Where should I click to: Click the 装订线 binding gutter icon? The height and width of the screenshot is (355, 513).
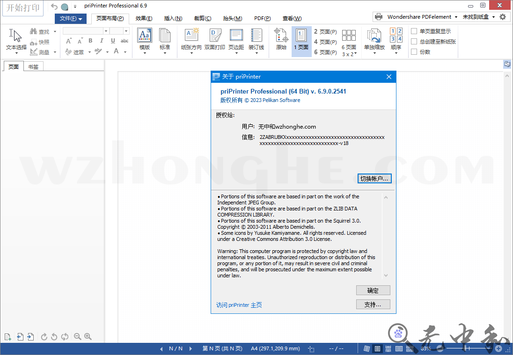coord(256,39)
